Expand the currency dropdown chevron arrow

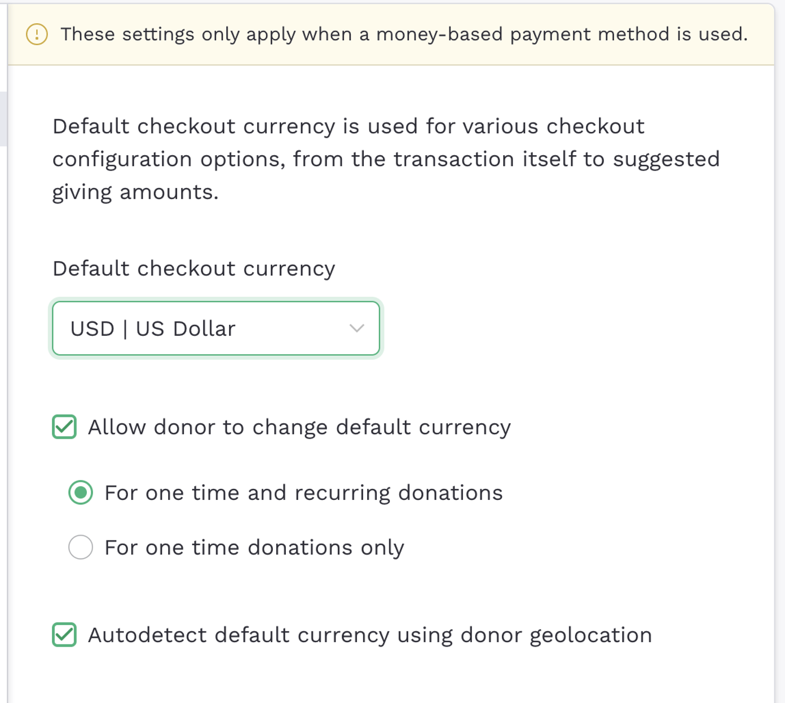[356, 328]
